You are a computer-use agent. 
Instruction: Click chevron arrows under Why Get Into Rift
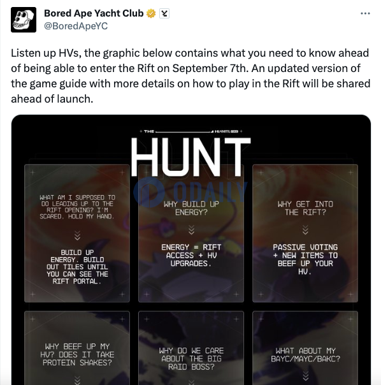pyautogui.click(x=305, y=230)
